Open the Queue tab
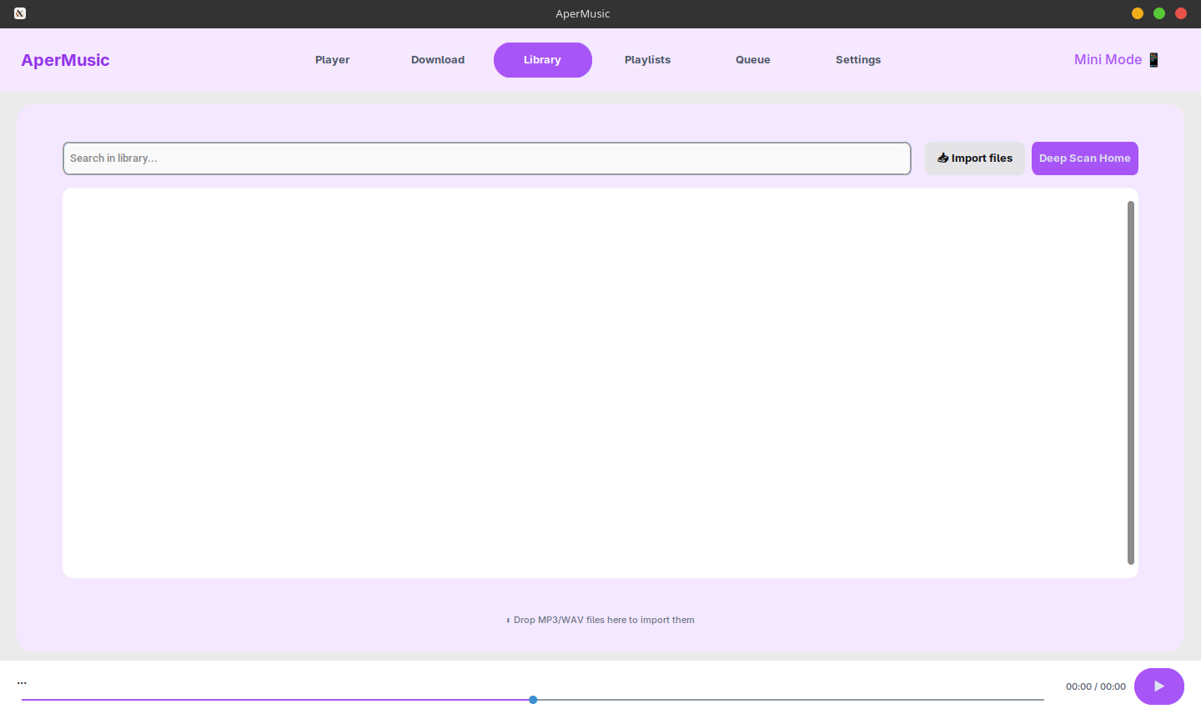The width and height of the screenshot is (1201, 714). click(753, 60)
